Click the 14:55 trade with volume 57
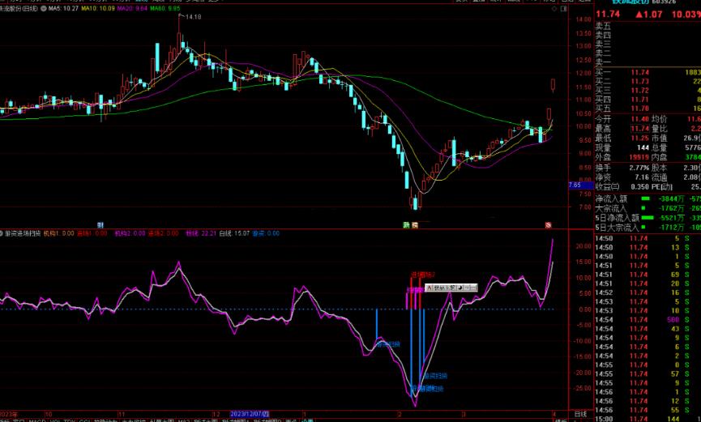 pos(648,373)
